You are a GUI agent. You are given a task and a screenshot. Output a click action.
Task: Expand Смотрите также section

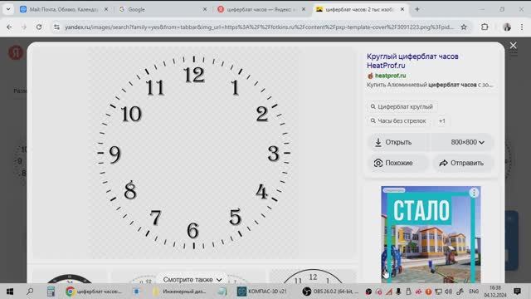[x=192, y=280]
